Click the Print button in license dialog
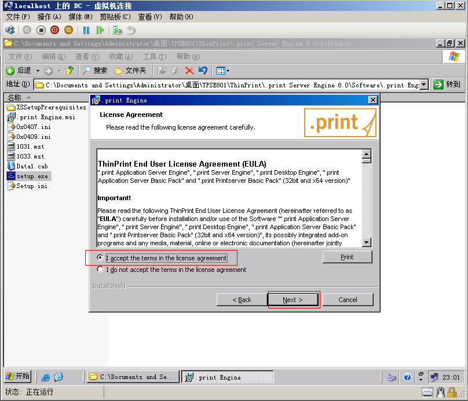 (347, 257)
